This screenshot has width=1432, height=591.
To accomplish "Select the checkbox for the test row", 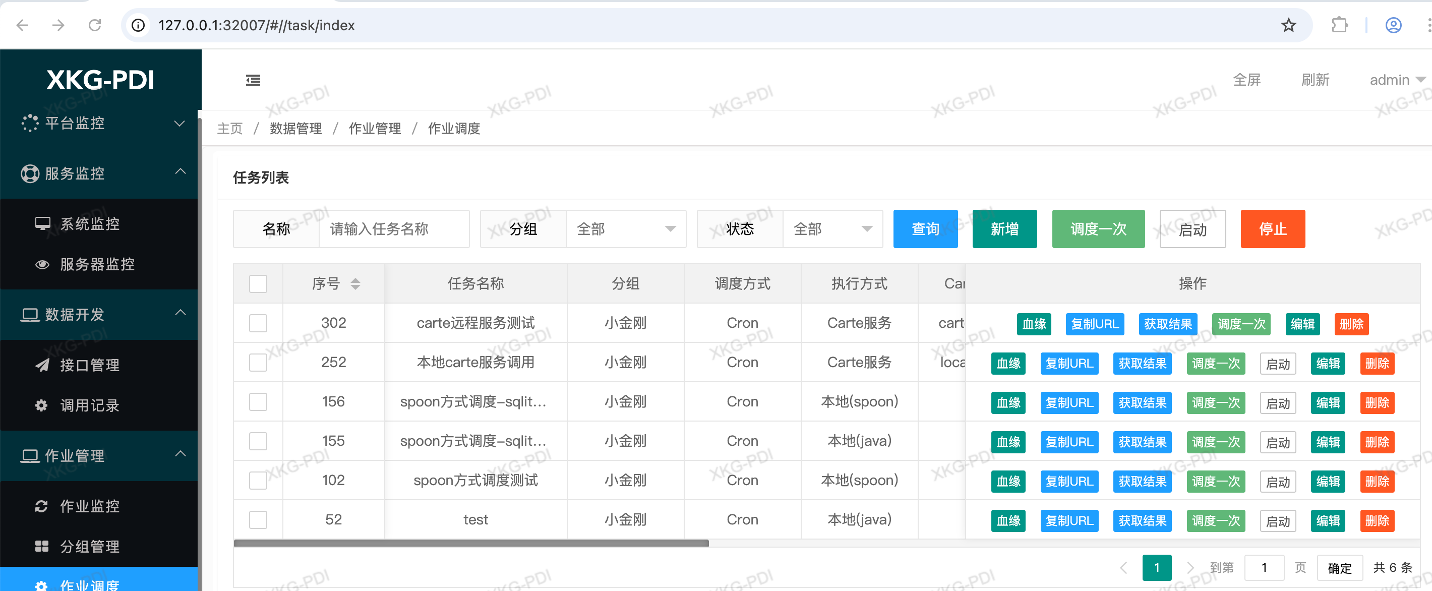I will [x=258, y=519].
